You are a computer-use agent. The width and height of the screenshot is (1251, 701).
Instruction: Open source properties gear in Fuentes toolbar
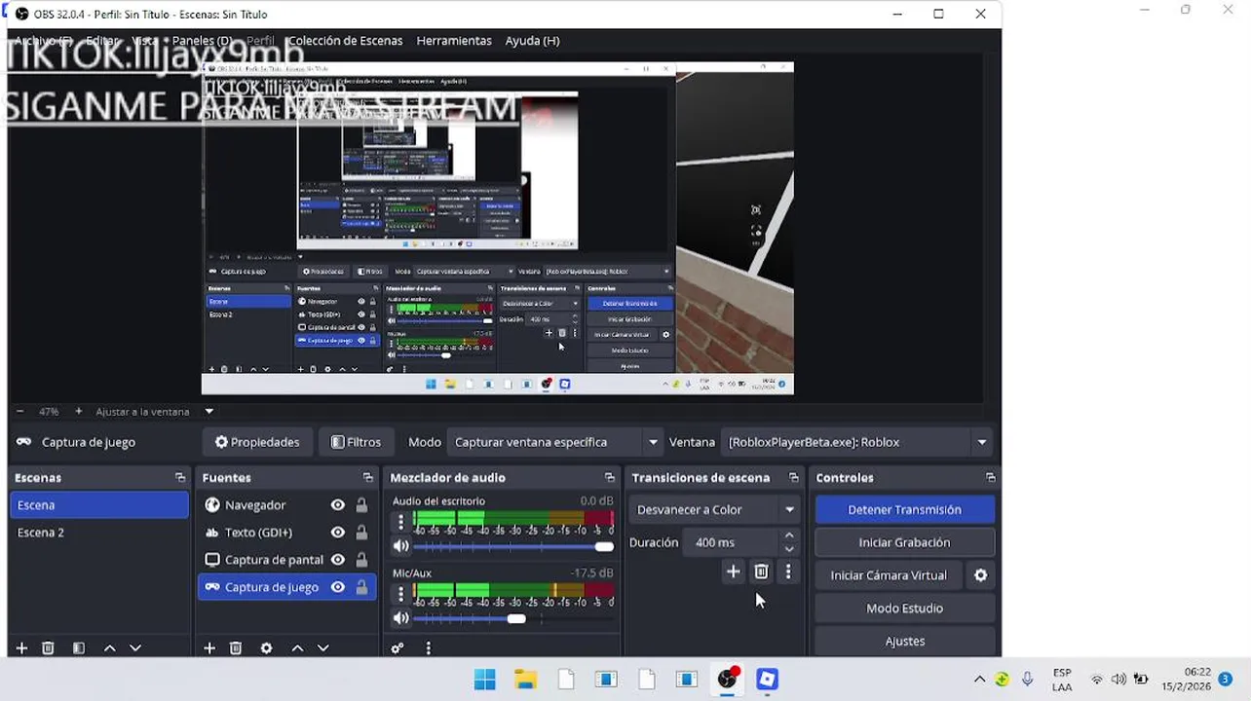coord(266,648)
